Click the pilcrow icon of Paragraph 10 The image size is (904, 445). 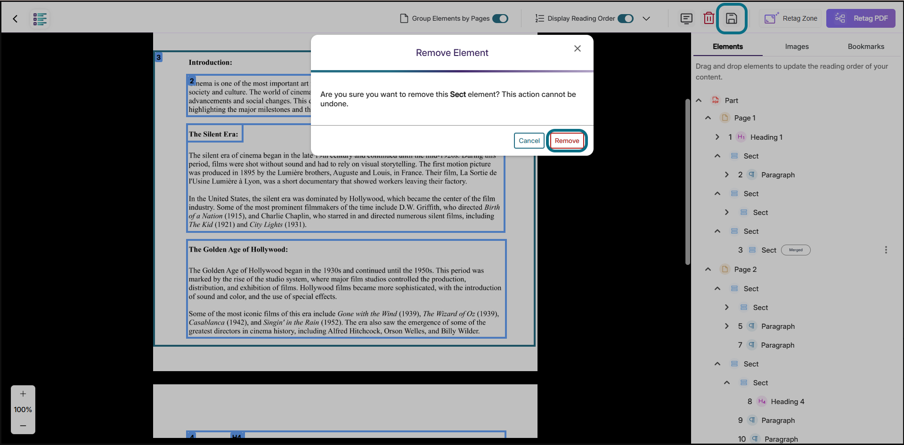tap(755, 439)
